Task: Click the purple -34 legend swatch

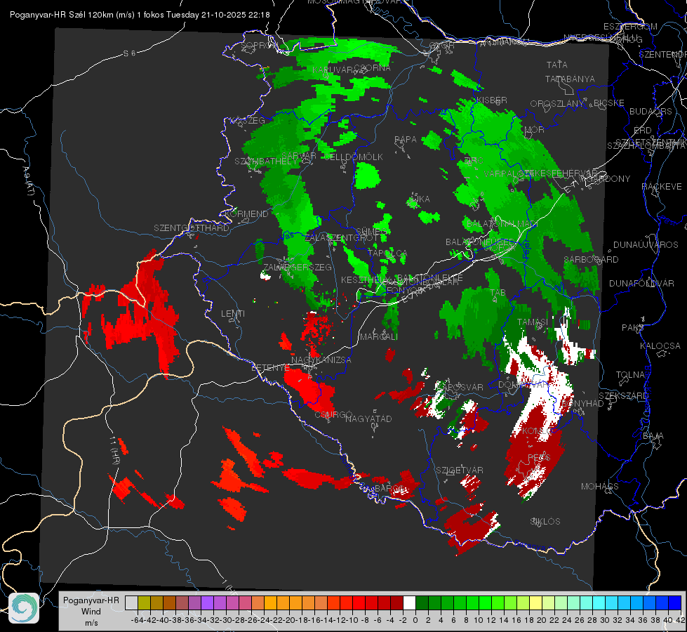Action: tap(207, 603)
